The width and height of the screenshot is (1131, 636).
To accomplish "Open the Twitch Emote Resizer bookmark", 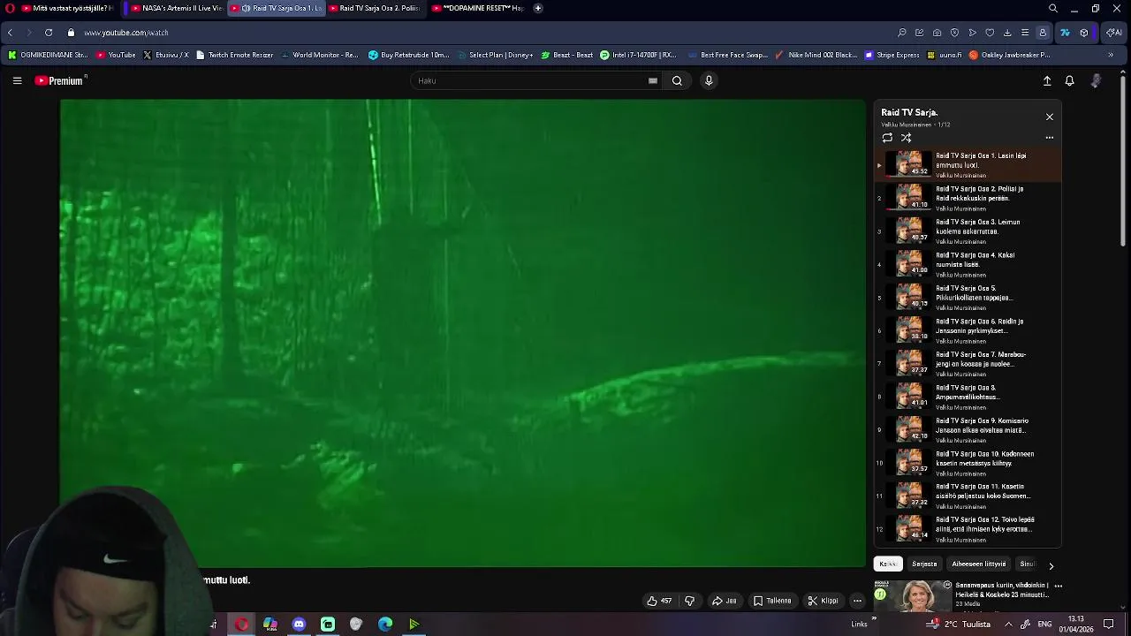I will click(x=234, y=55).
